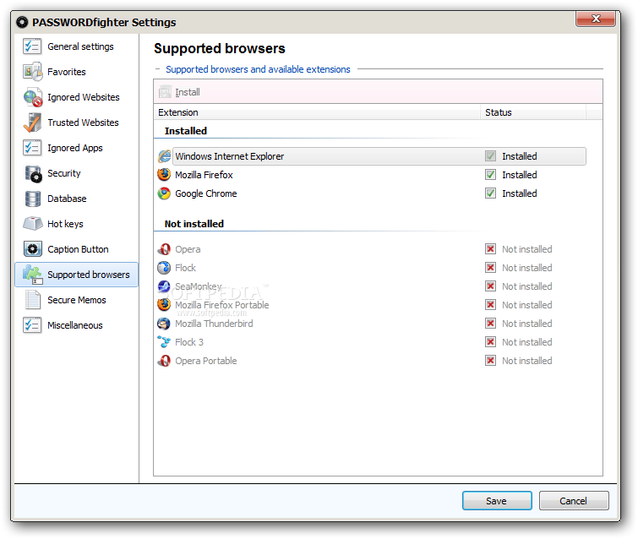The width and height of the screenshot is (638, 539).
Task: Click the Trusted Websites checkmark icon
Action: click(x=32, y=122)
